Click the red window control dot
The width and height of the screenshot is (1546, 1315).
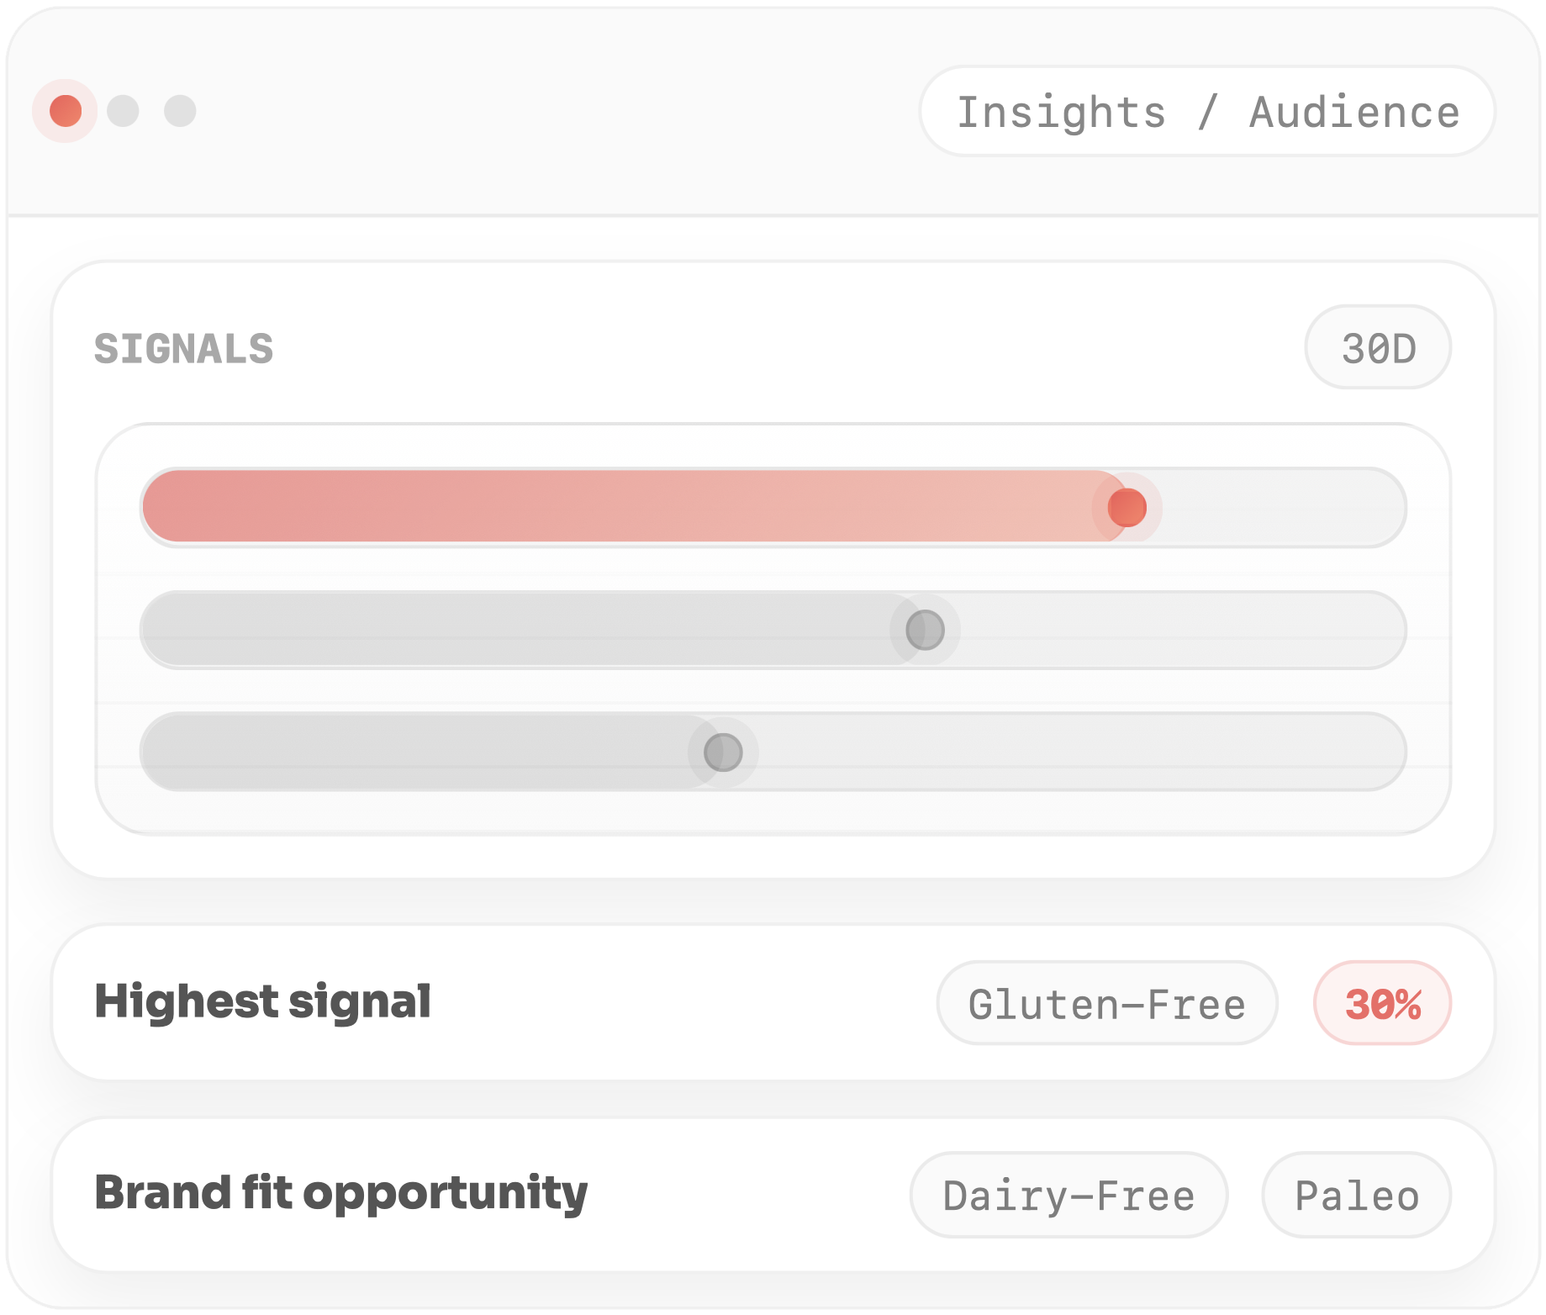pos(66,111)
